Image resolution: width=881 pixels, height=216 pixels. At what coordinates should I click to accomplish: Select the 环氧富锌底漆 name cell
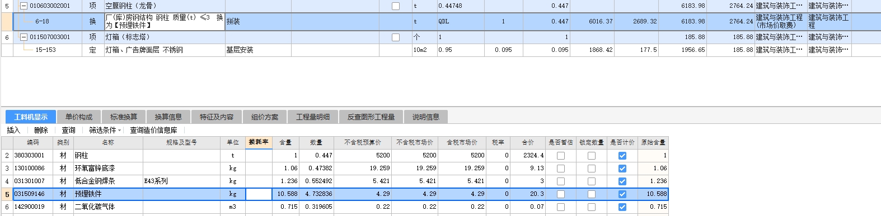(108, 169)
